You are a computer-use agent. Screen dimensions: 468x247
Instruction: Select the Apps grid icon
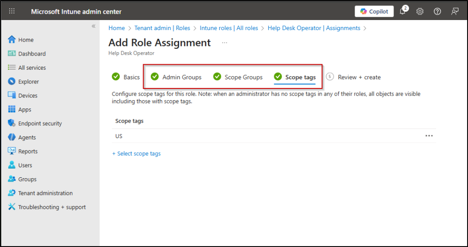(x=12, y=109)
